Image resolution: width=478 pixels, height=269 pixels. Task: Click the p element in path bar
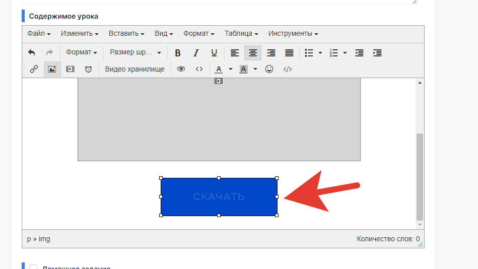coord(29,239)
